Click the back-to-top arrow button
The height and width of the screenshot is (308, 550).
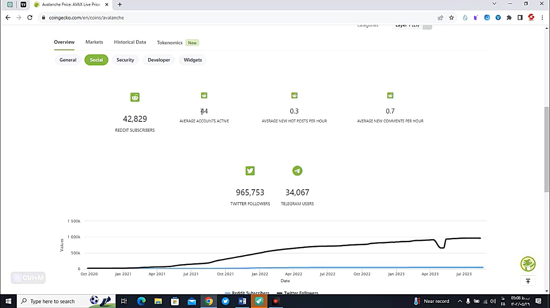[x=528, y=281]
